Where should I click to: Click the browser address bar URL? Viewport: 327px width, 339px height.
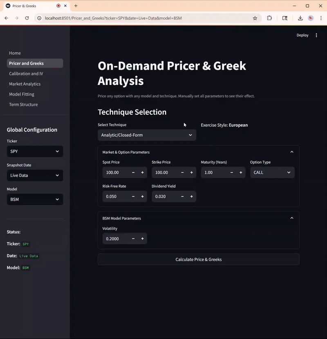[x=113, y=18]
